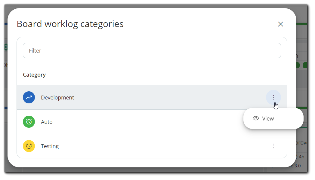Toggle visibility using the eye symbol in the popup
This screenshot has width=315, height=180.
255,118
